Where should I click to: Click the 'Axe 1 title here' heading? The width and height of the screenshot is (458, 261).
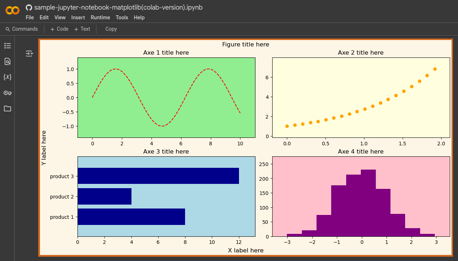click(166, 52)
